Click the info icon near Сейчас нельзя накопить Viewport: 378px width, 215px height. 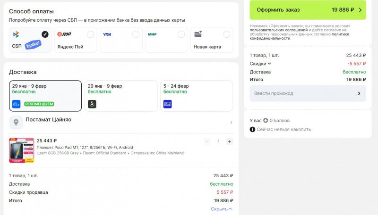(x=252, y=129)
